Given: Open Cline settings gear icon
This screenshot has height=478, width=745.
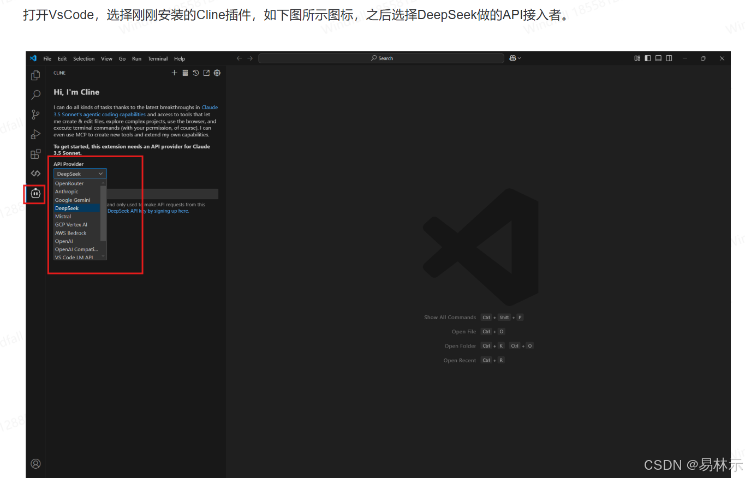Looking at the screenshot, I should click(217, 73).
